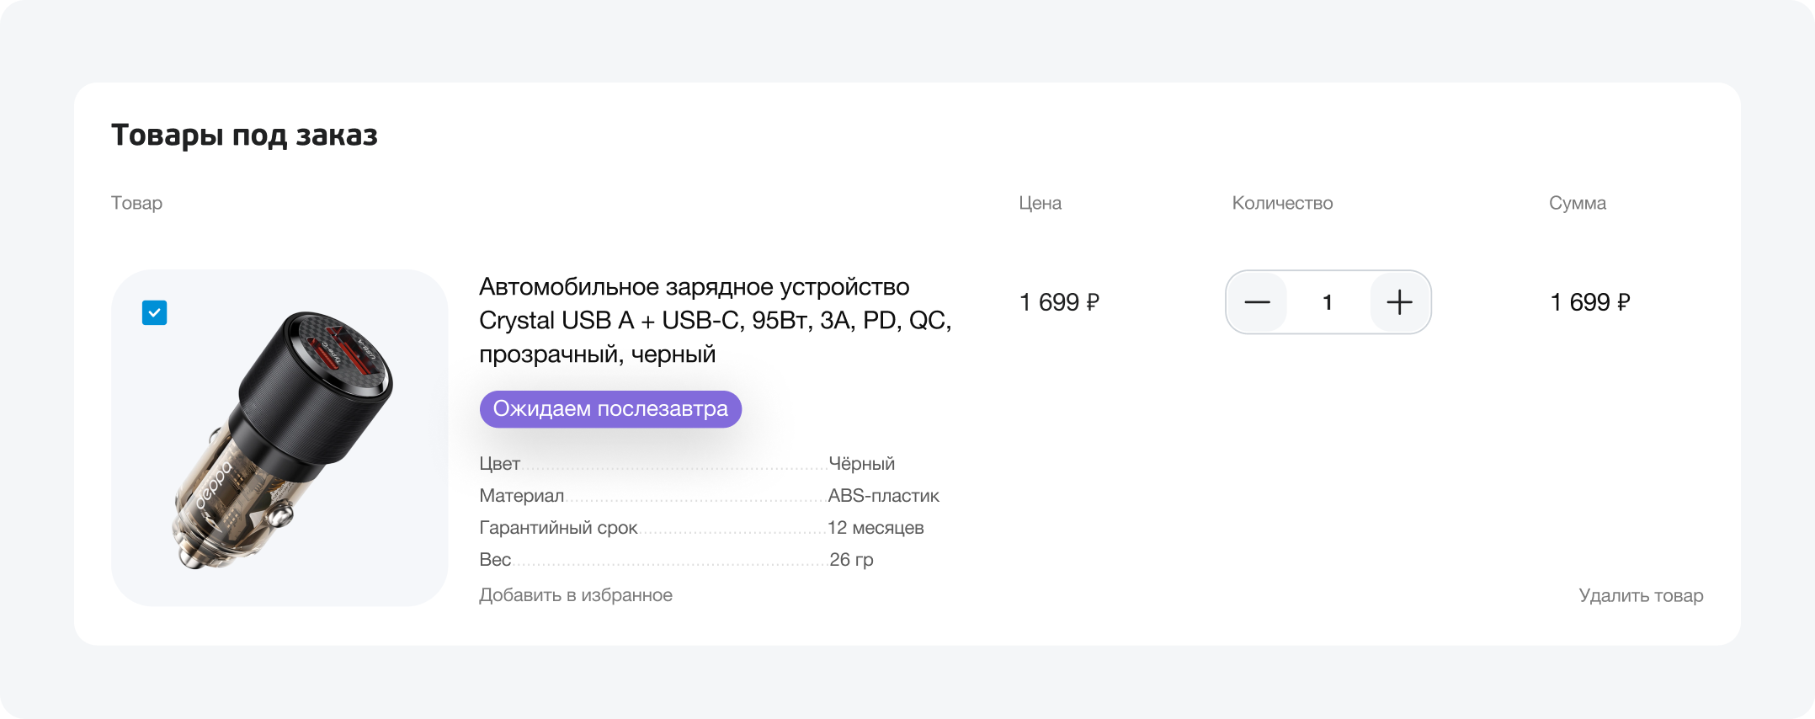The height and width of the screenshot is (719, 1815).
Task: Select the "Цвет" attribute label
Action: [x=499, y=464]
